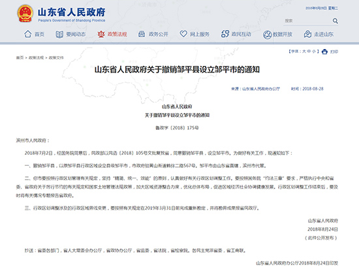The image size is (359, 271).
Task: Select 政策法规 in the breadcrumb
Action: [36, 57]
